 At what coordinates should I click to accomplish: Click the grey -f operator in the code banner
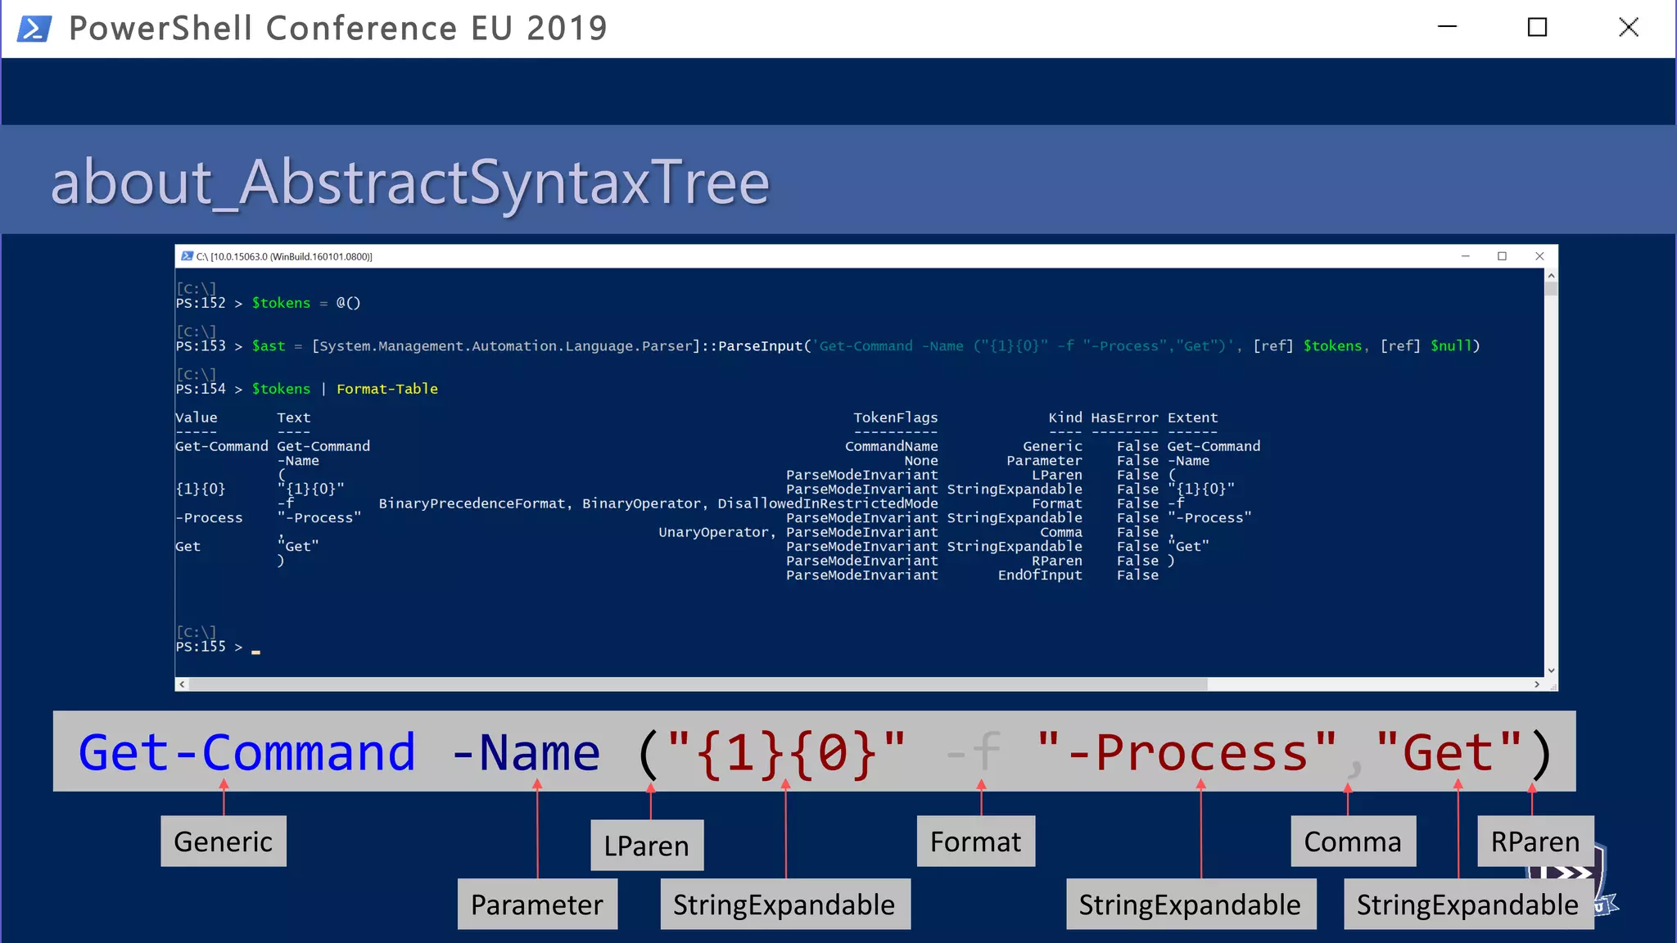coord(974,752)
